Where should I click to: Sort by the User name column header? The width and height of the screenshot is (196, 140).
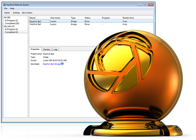coord(55,18)
